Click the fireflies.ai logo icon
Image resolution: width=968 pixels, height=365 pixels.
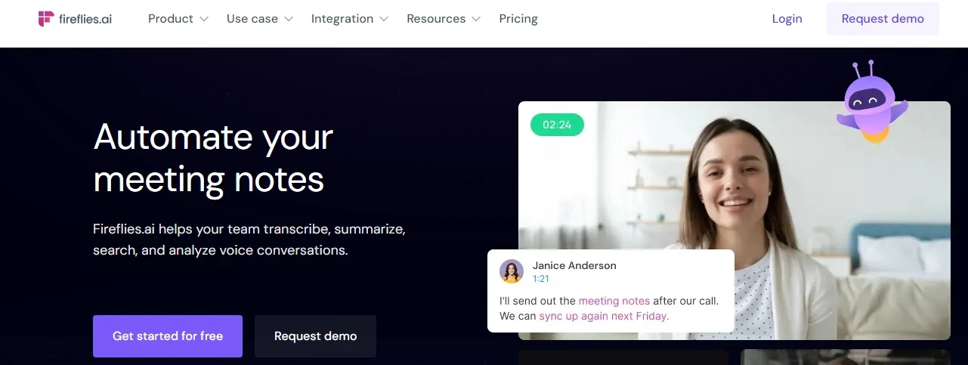pyautogui.click(x=46, y=19)
